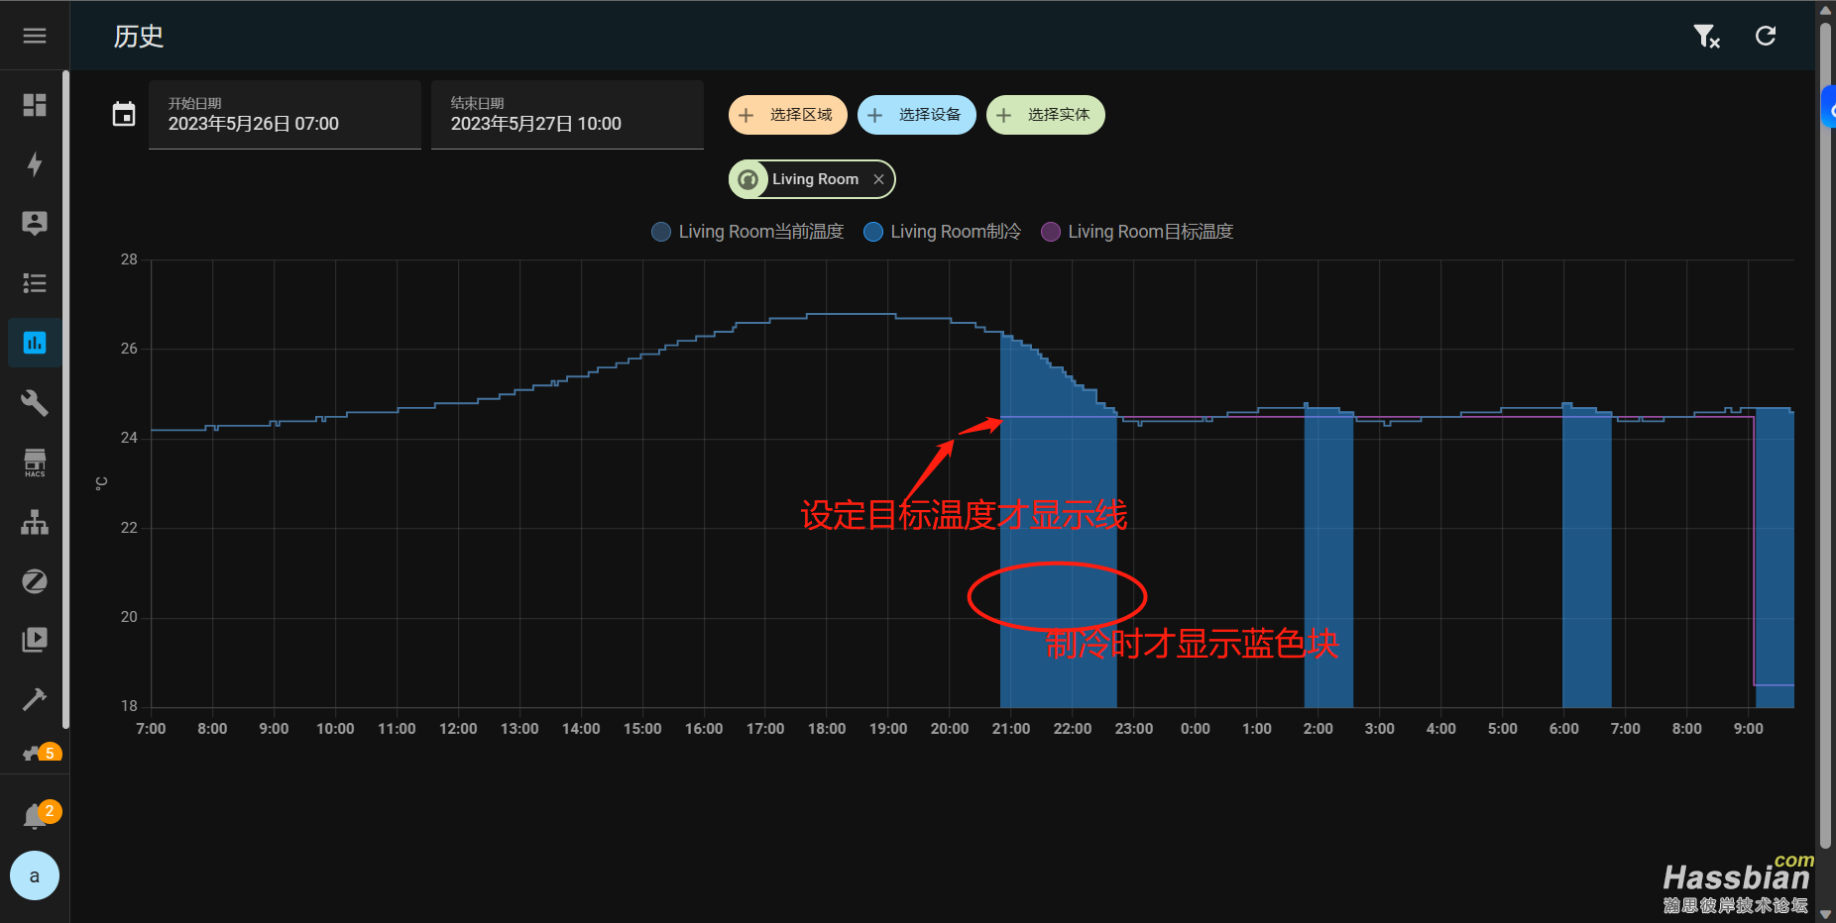Click the 选择实体 button
1836x923 pixels.
pyautogui.click(x=1046, y=115)
